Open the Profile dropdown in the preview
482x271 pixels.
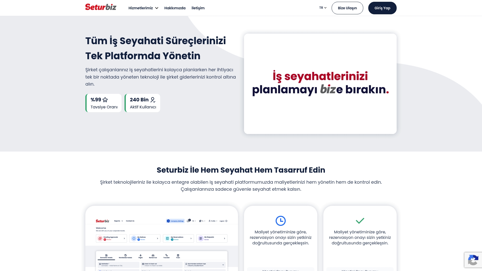point(213,221)
